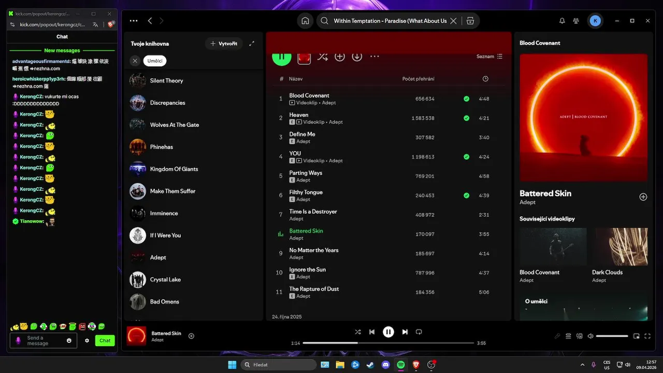Open the Blood Covenant related video thumbnail
Screen dimensions: 663x373
553,247
